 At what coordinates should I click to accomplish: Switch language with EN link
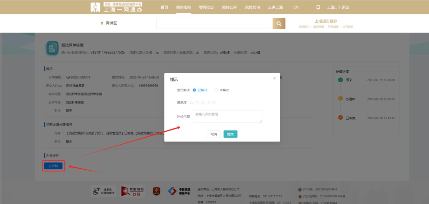[296, 8]
